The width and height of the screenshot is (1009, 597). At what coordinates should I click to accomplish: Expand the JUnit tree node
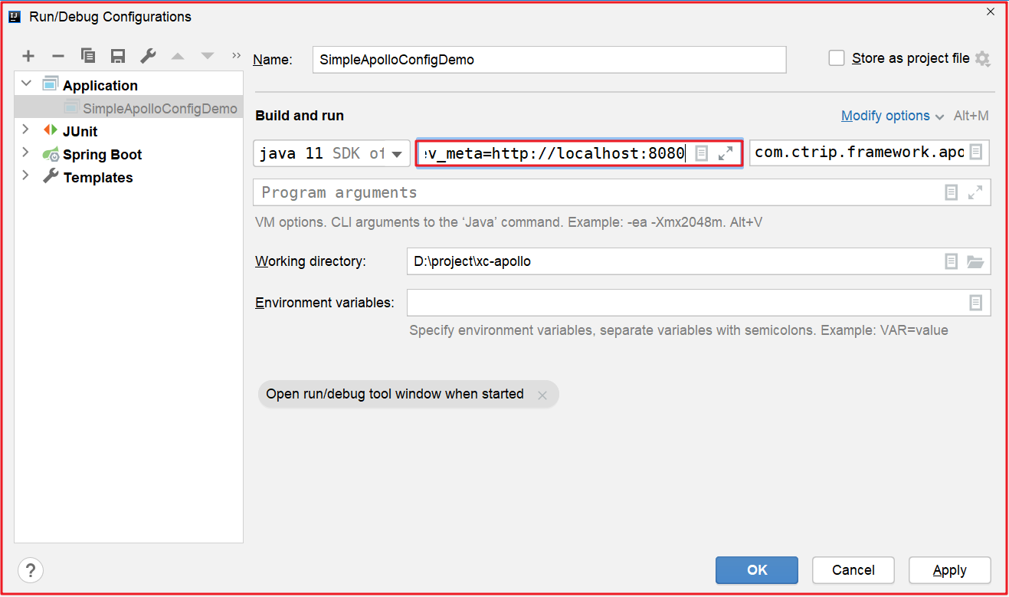click(25, 130)
